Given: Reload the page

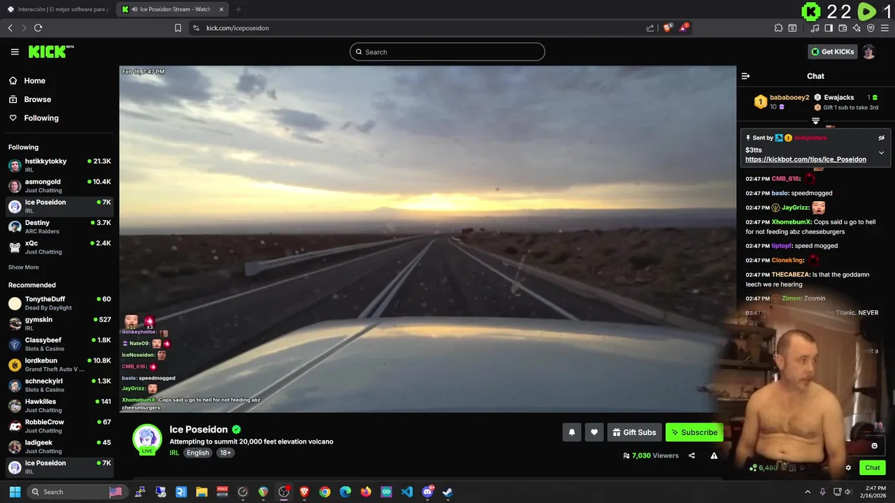Looking at the screenshot, I should tap(38, 28).
